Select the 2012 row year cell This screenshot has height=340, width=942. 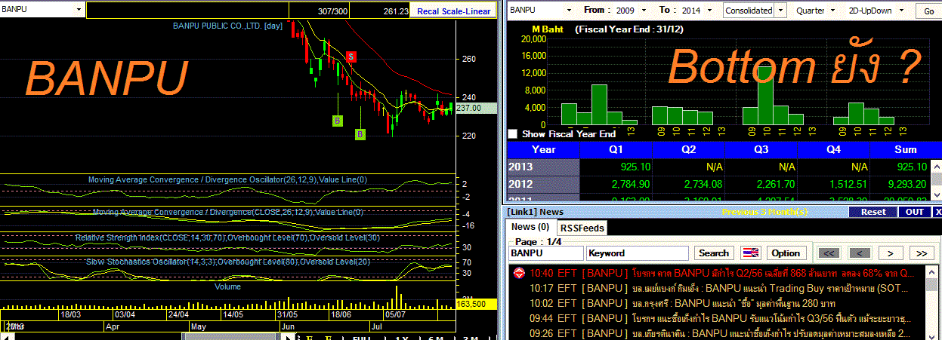click(x=543, y=184)
